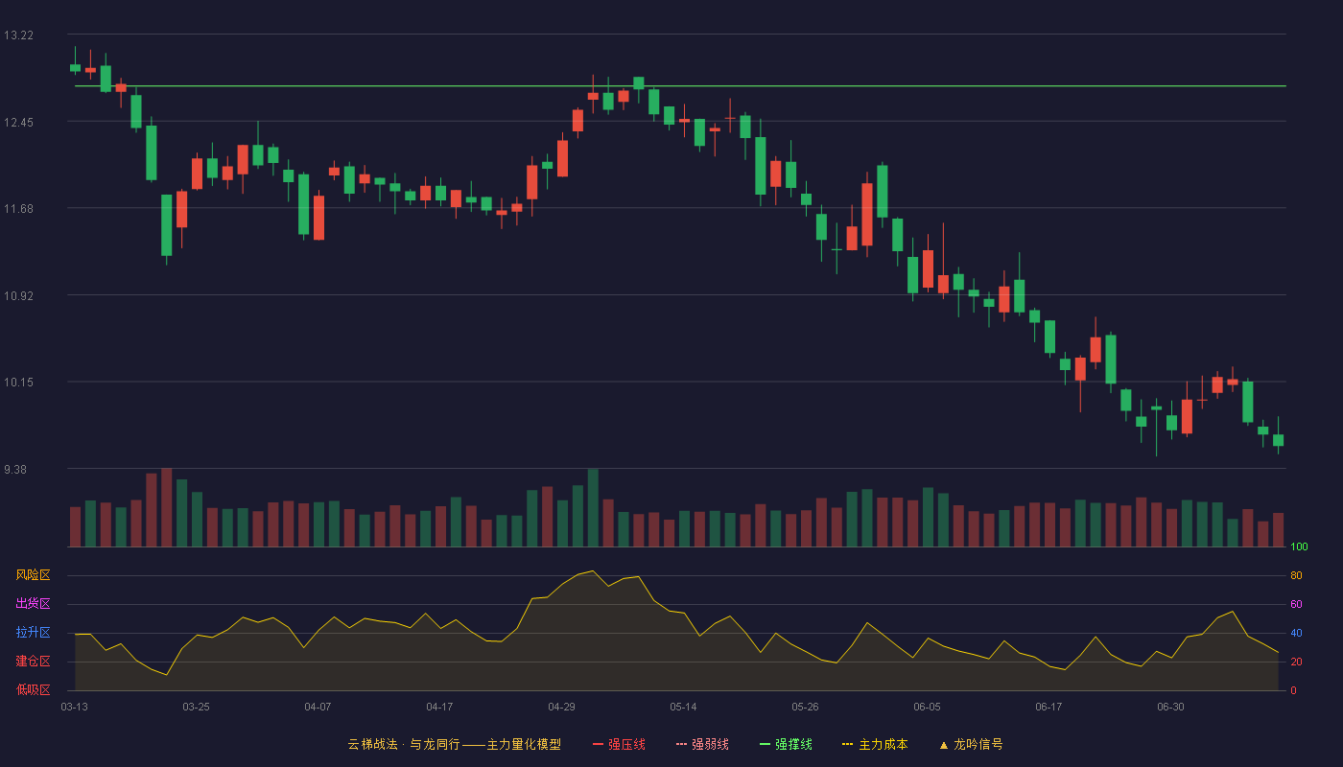Select the 13.22 price axis label

click(18, 35)
